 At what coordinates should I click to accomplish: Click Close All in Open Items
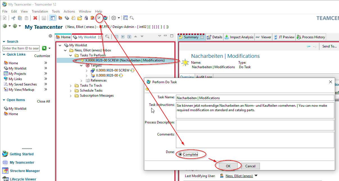[x=43, y=101]
